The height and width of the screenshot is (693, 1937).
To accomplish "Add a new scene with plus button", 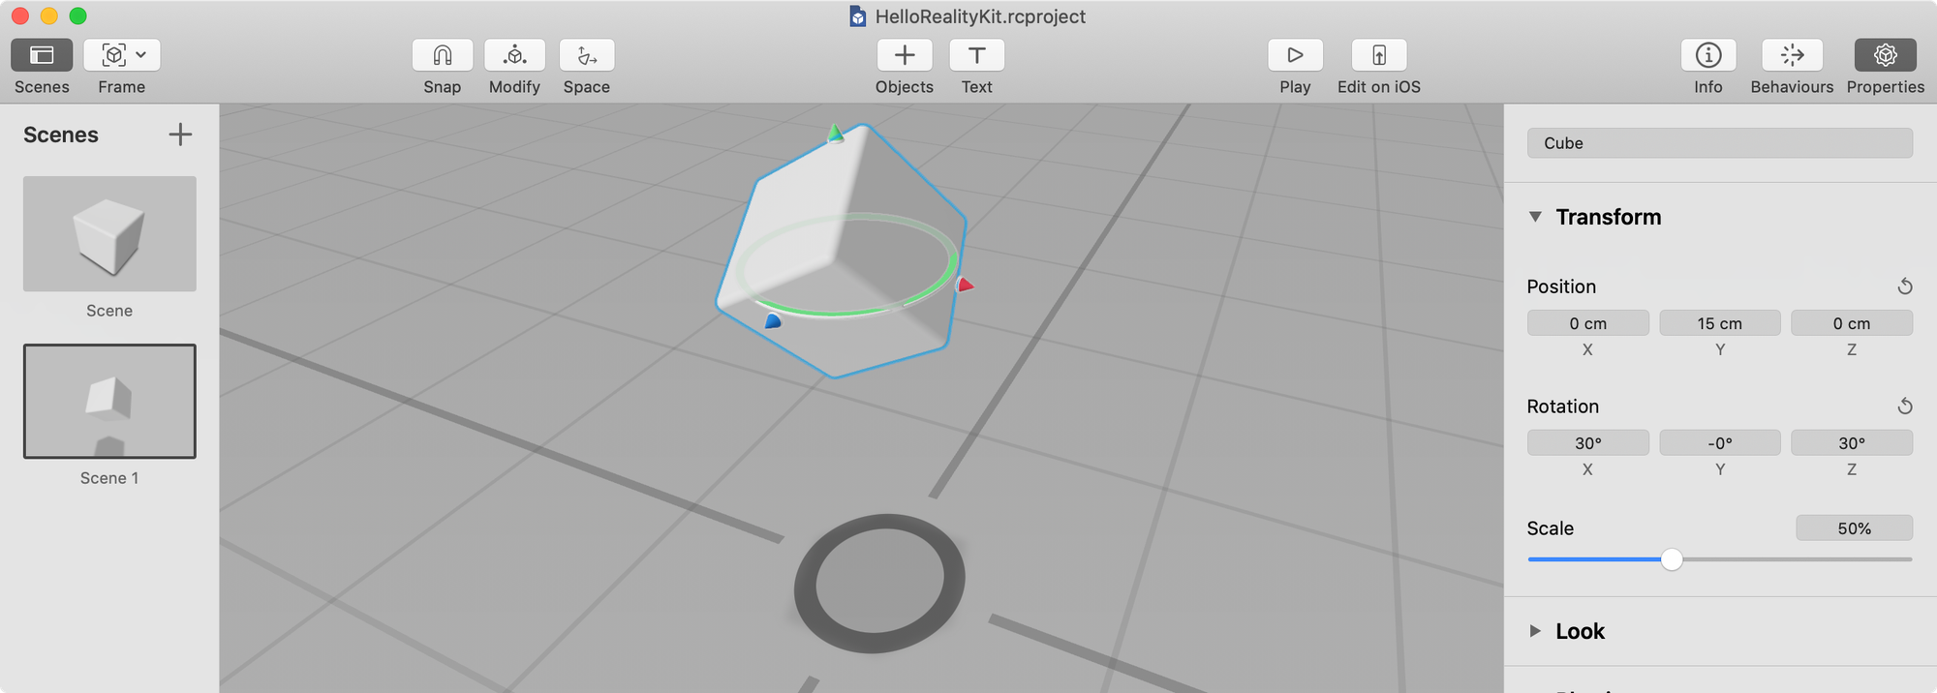I will click(180, 135).
